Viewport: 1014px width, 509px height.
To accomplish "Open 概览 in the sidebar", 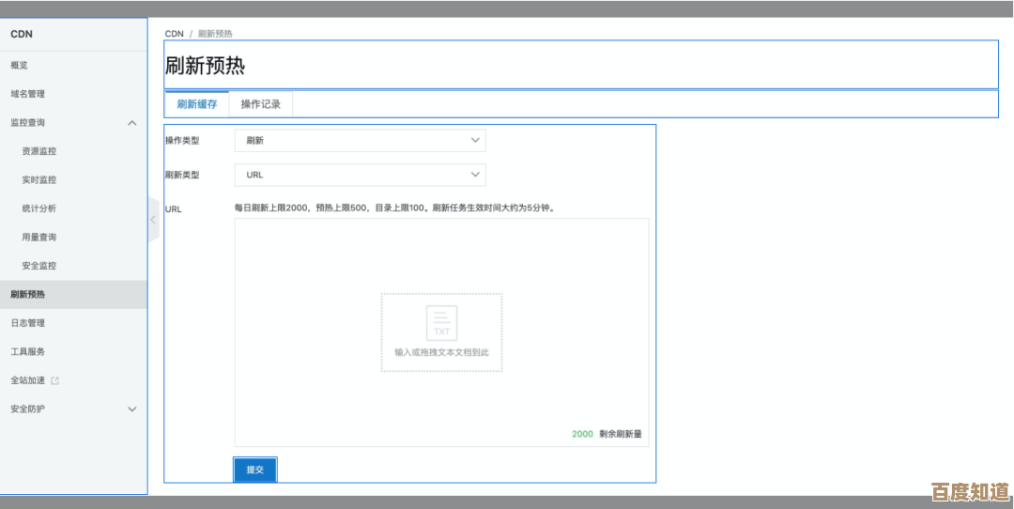I will [x=20, y=66].
